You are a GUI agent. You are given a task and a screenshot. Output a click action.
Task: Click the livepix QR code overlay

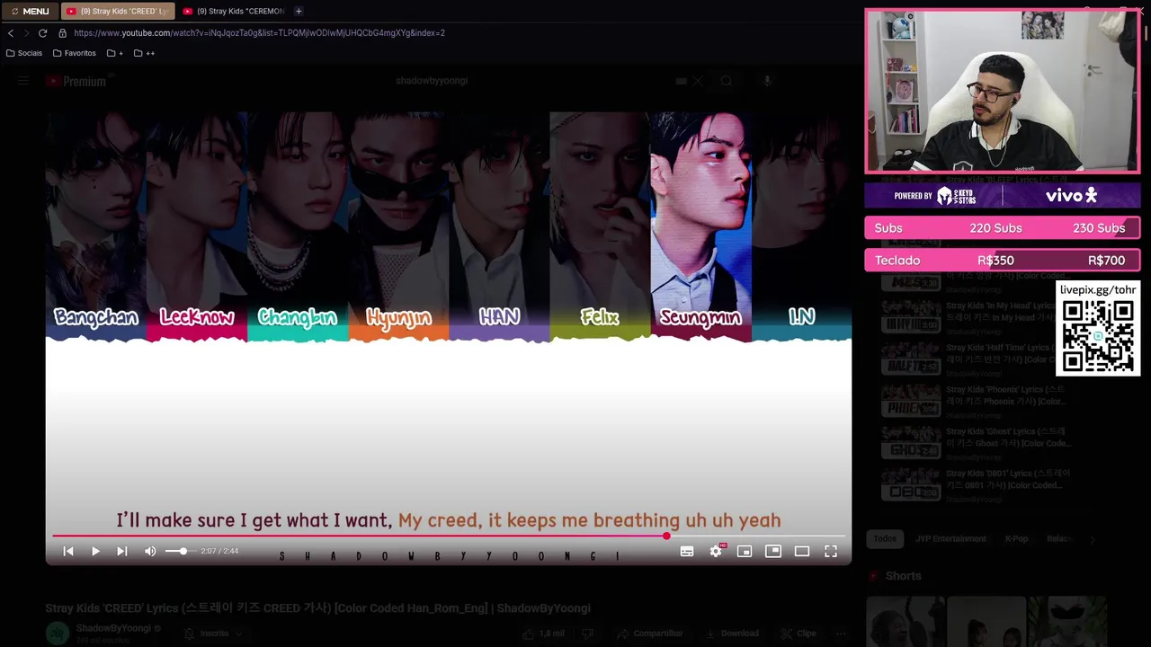(1098, 336)
